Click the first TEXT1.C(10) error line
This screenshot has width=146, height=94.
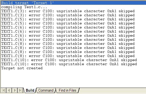coord(69,60)
